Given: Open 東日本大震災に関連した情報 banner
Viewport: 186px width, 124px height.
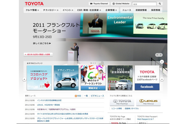Looking at the screenshot, I should pos(38,54).
